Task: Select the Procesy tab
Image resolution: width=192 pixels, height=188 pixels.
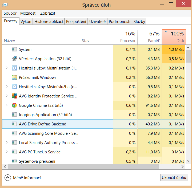Action: (11, 21)
